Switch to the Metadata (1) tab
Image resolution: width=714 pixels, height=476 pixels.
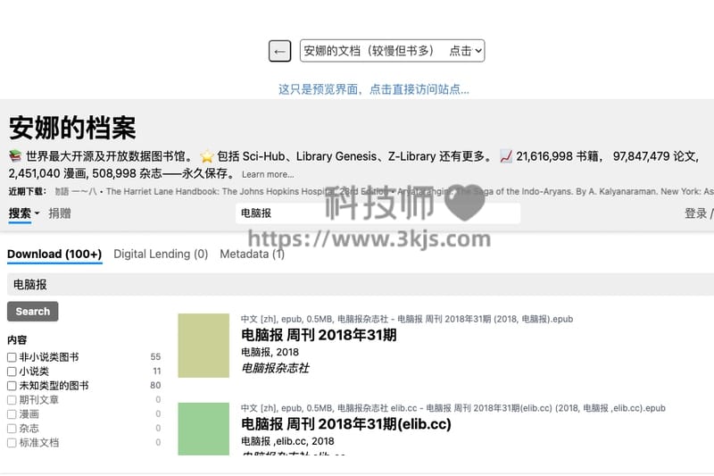coord(253,255)
